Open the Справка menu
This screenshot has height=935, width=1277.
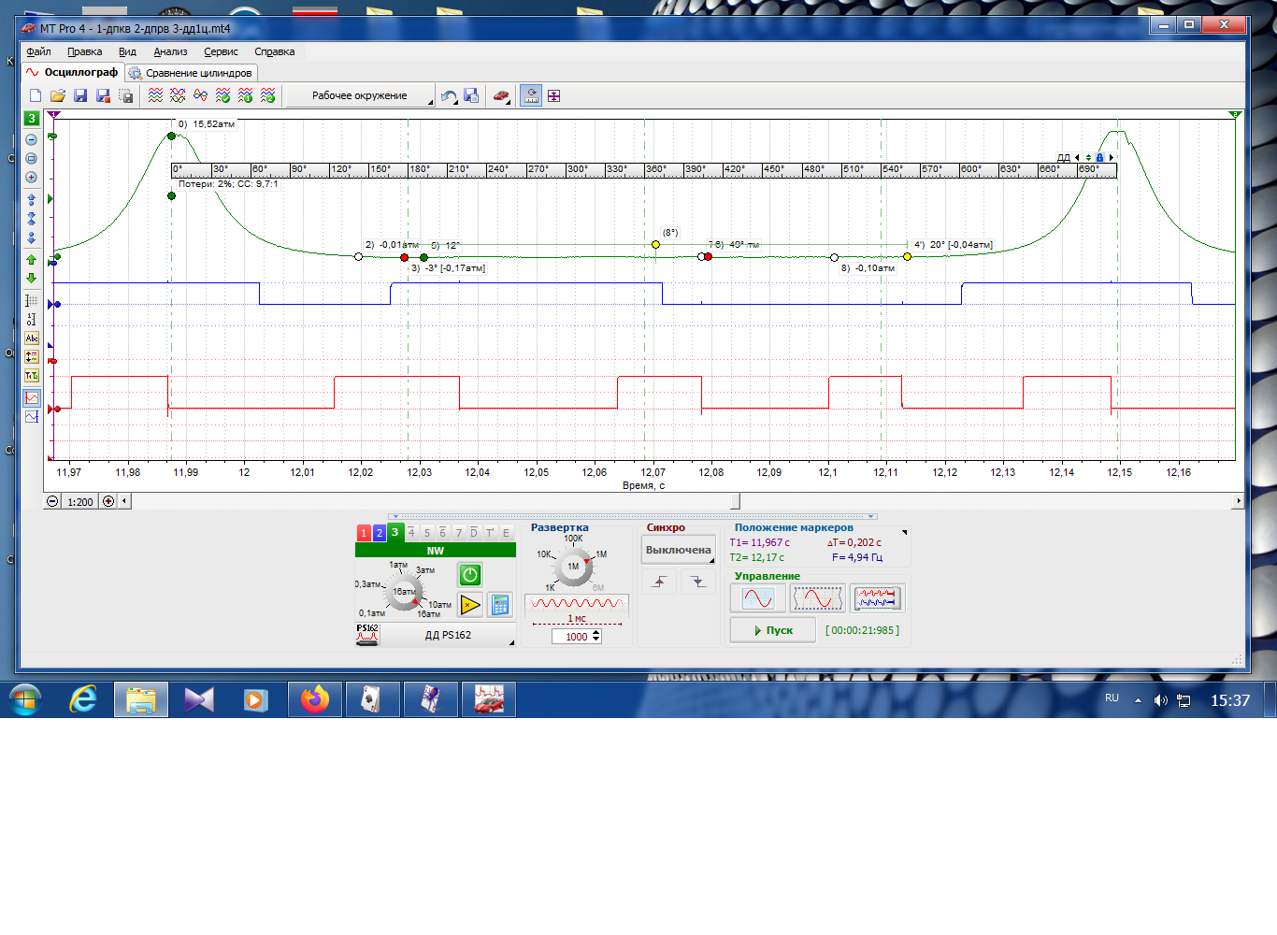coord(274,51)
